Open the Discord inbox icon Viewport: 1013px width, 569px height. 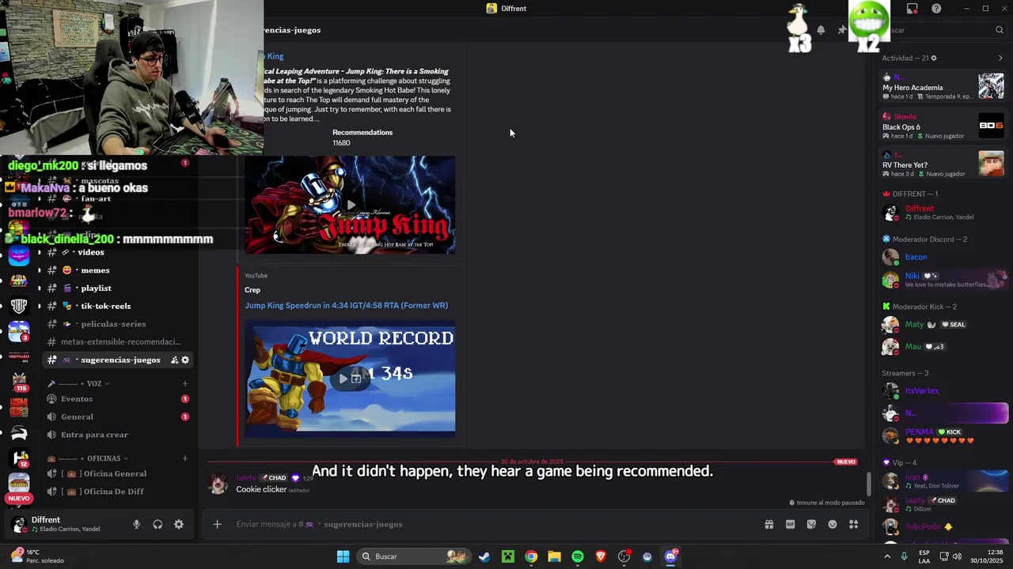coord(912,9)
